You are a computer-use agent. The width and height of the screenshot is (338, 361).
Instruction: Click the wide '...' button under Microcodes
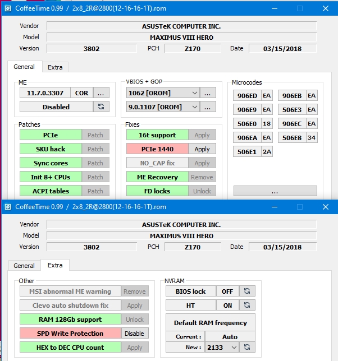coord(275,191)
